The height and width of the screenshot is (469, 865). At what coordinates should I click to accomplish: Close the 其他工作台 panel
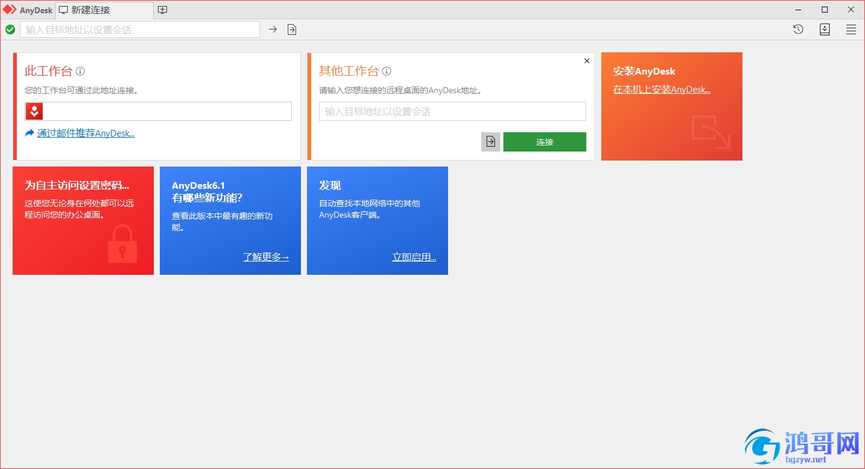pos(587,61)
